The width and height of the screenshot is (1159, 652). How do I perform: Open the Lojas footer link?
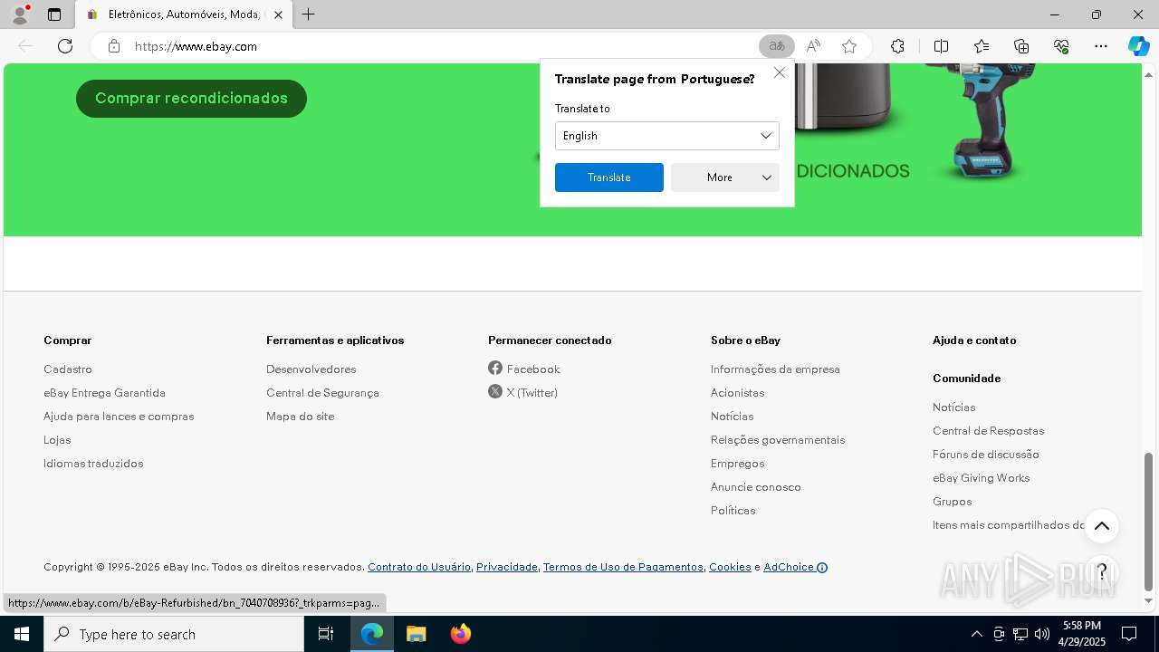coord(57,439)
